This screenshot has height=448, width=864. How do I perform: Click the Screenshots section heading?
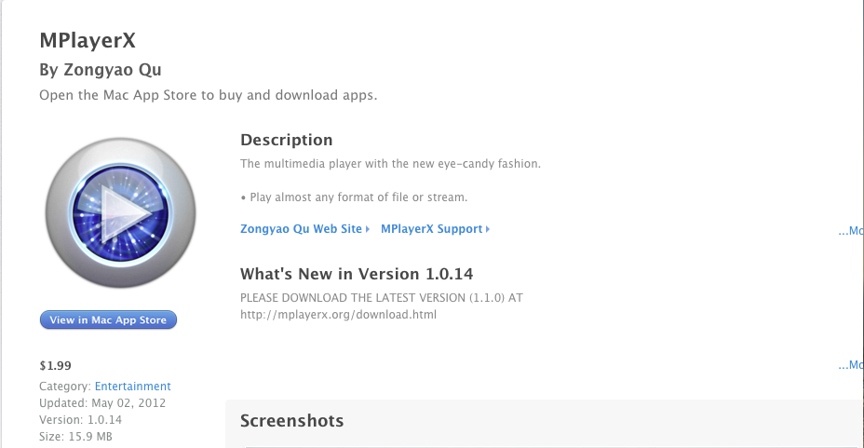(292, 421)
